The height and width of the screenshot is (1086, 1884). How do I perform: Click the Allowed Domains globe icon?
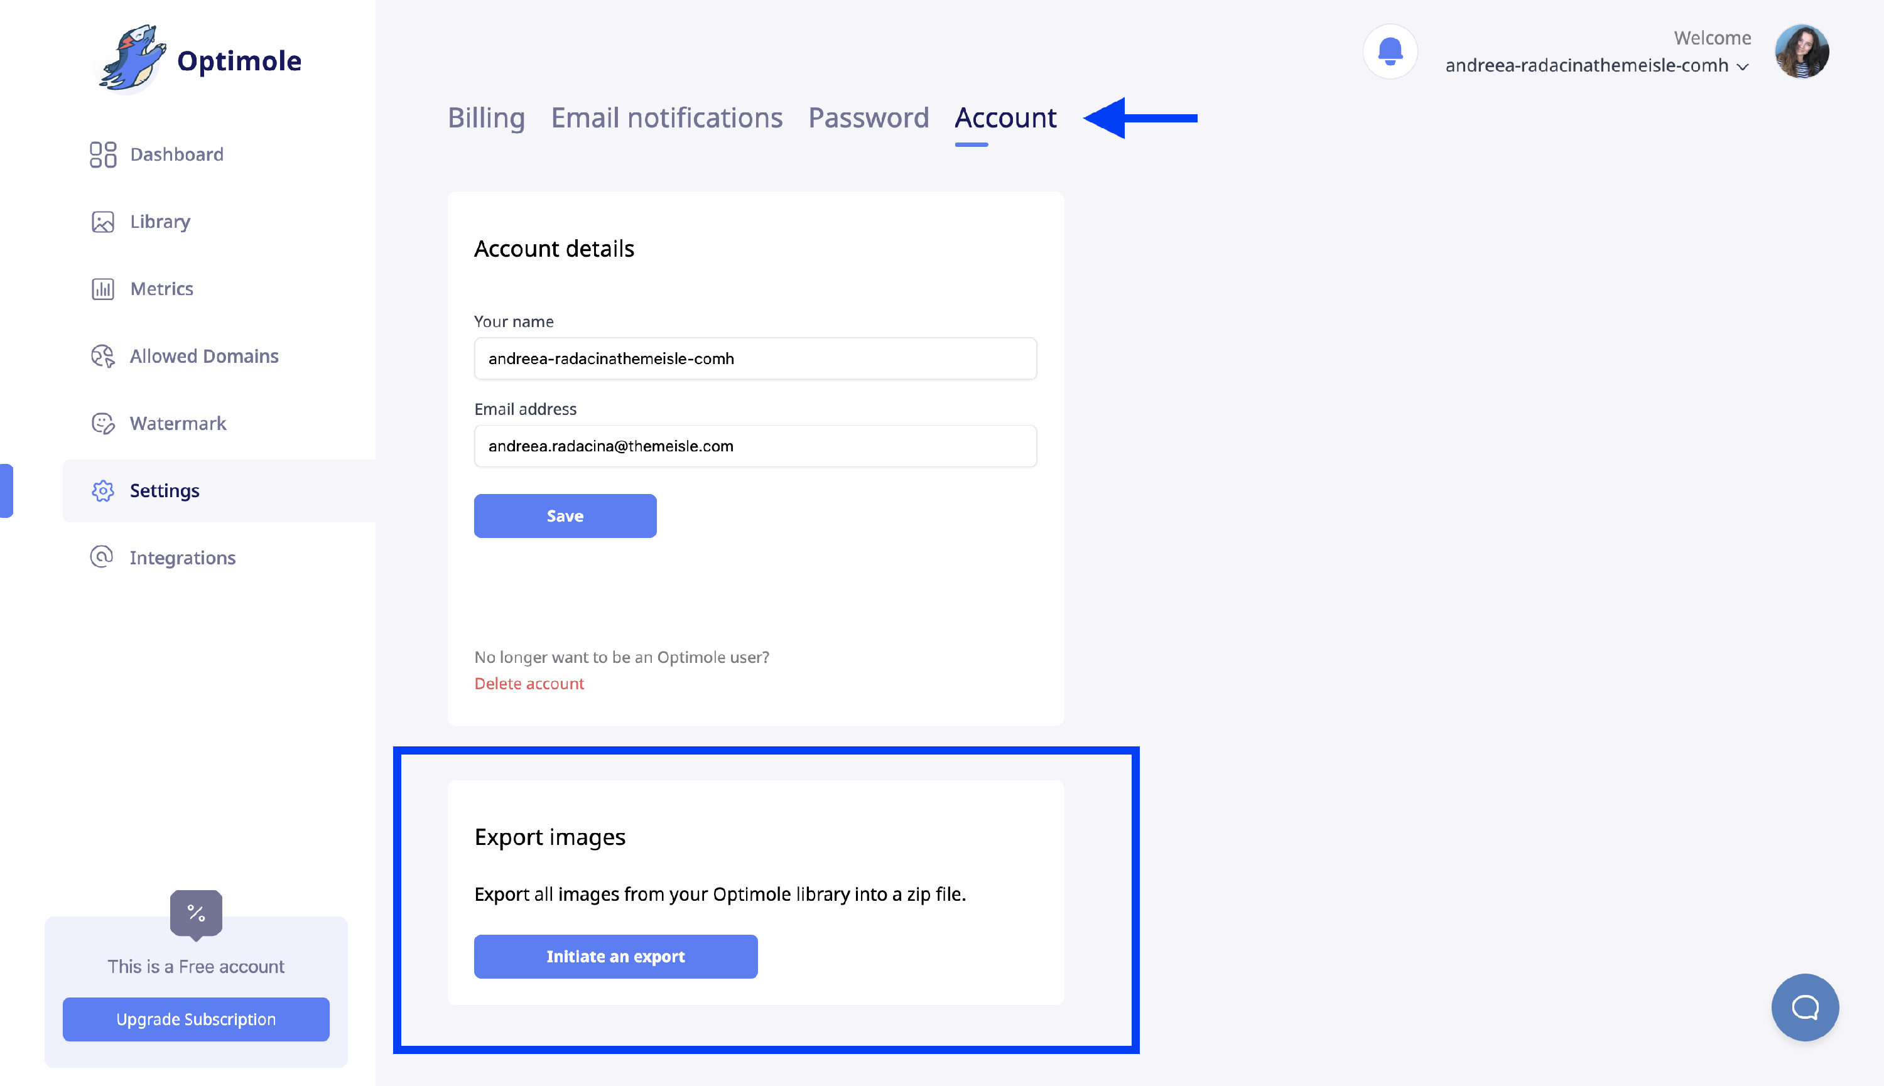103,356
